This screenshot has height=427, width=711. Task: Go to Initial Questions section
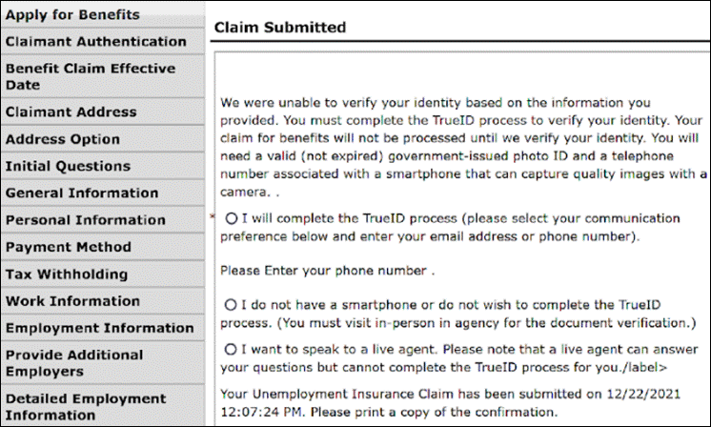(68, 166)
